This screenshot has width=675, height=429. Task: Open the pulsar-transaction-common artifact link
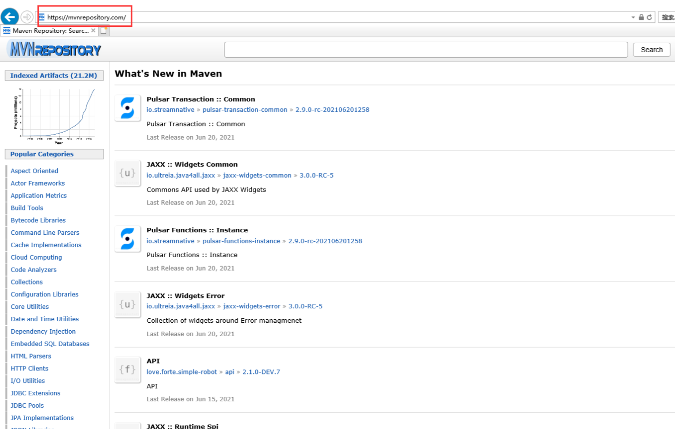[x=245, y=110]
